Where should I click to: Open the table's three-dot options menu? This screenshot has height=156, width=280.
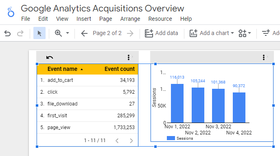coord(128,57)
